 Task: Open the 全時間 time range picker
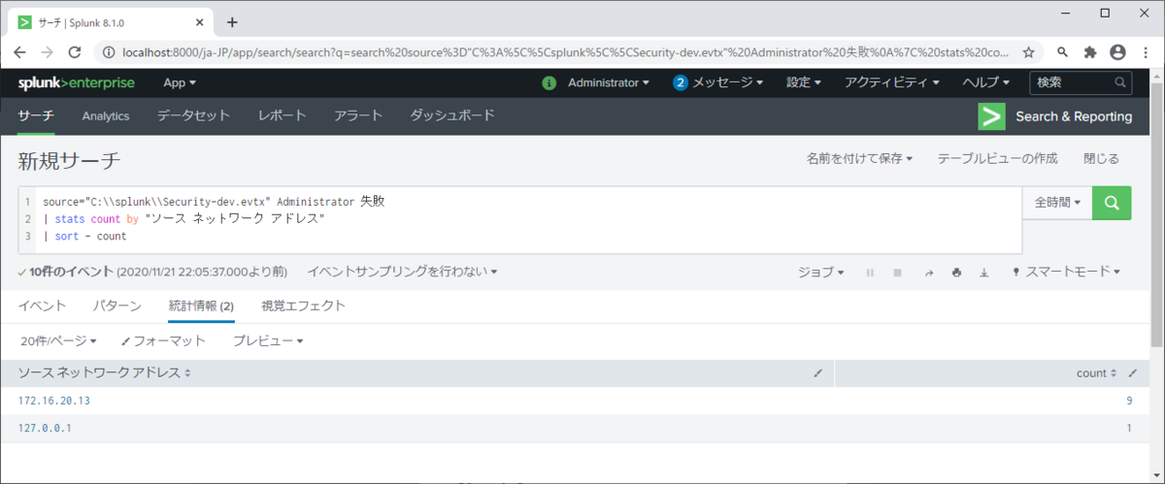[1057, 203]
